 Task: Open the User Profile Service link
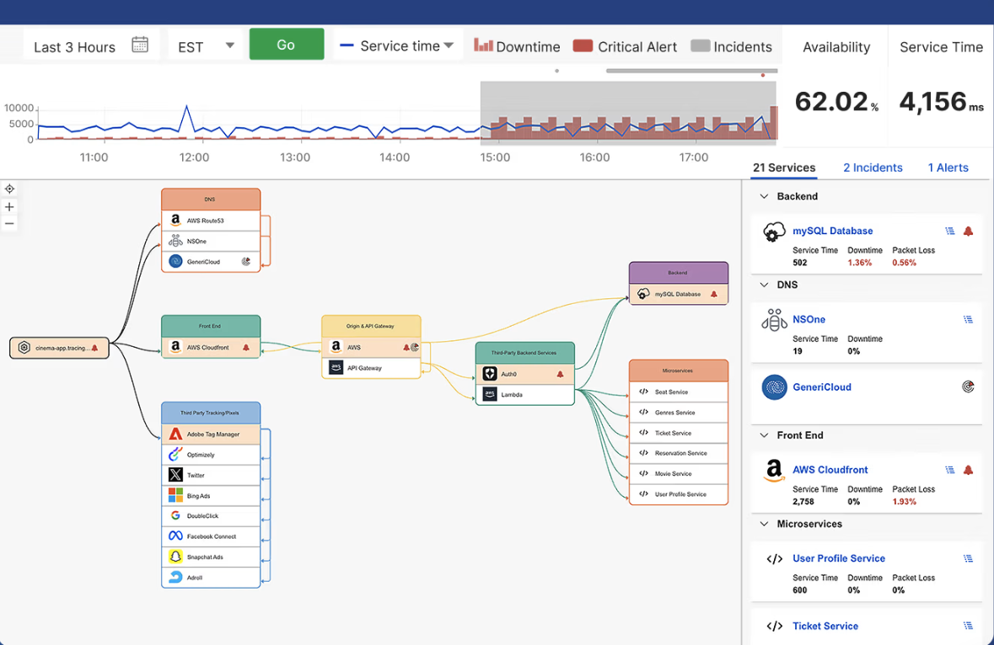838,558
